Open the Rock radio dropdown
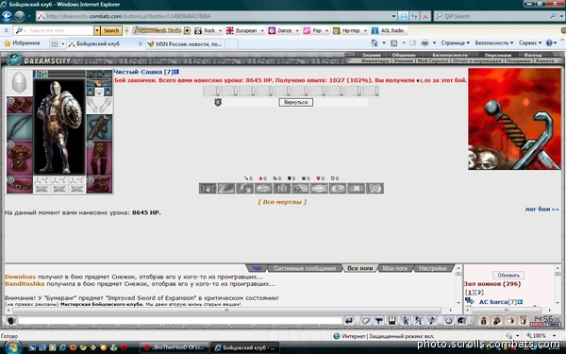The image size is (566, 354). pos(220,31)
